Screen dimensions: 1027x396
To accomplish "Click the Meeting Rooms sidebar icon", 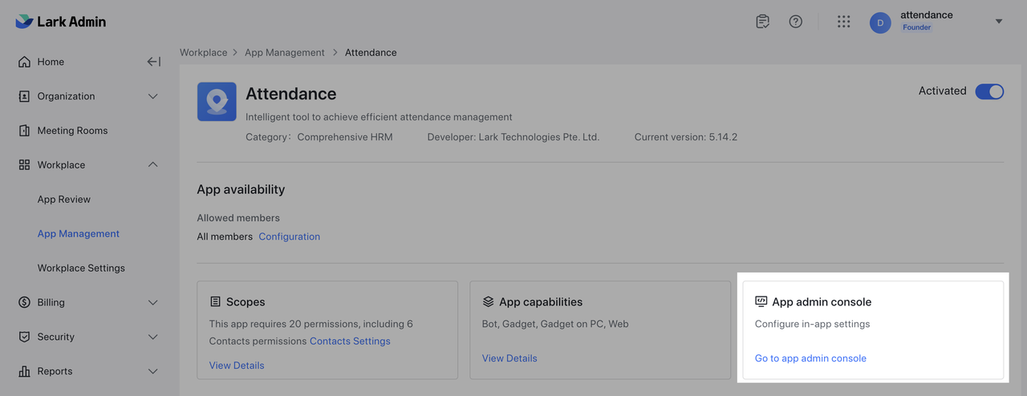I will click(24, 131).
